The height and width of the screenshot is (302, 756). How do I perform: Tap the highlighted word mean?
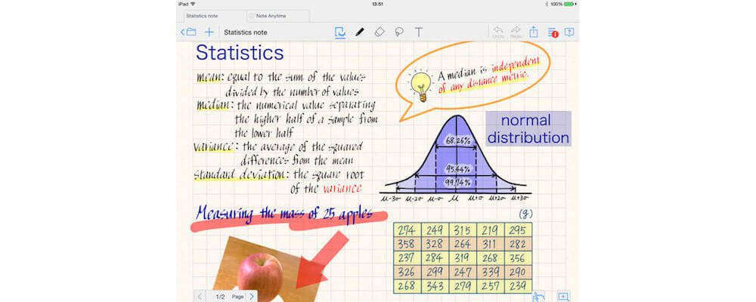[209, 78]
